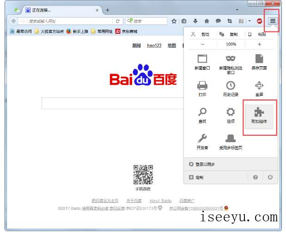Zoom out with the minus button
286x232 pixels.
[202, 44]
